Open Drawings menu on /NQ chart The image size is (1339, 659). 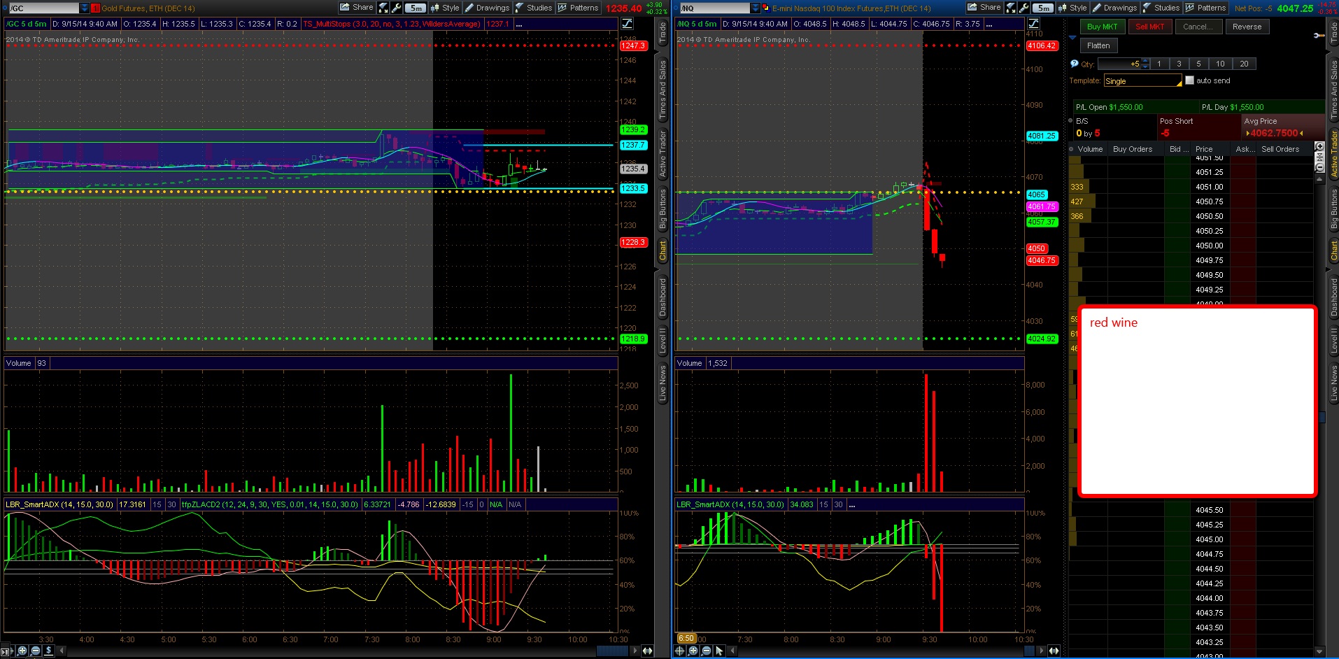click(x=1114, y=8)
